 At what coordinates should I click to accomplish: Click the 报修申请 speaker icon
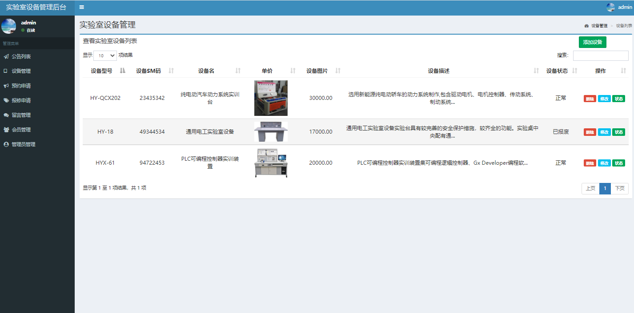click(6, 100)
